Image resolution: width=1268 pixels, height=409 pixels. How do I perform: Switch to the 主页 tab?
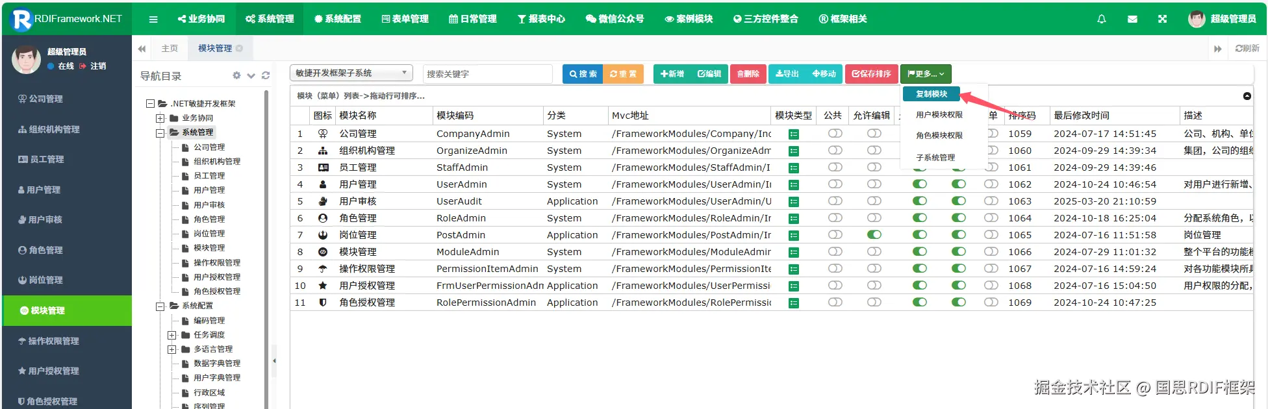click(170, 49)
